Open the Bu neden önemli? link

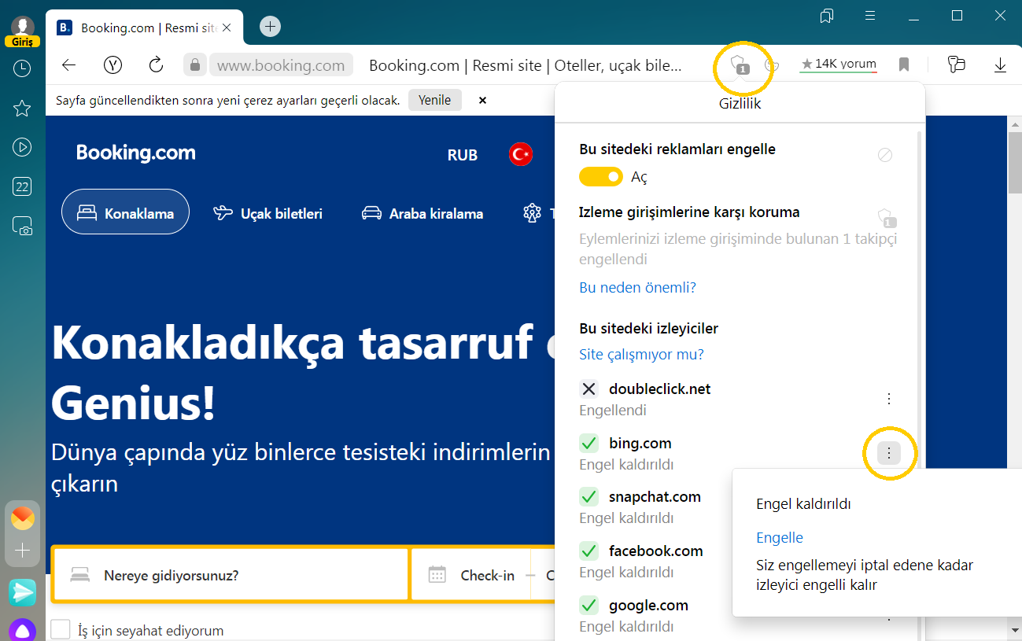pyautogui.click(x=637, y=288)
